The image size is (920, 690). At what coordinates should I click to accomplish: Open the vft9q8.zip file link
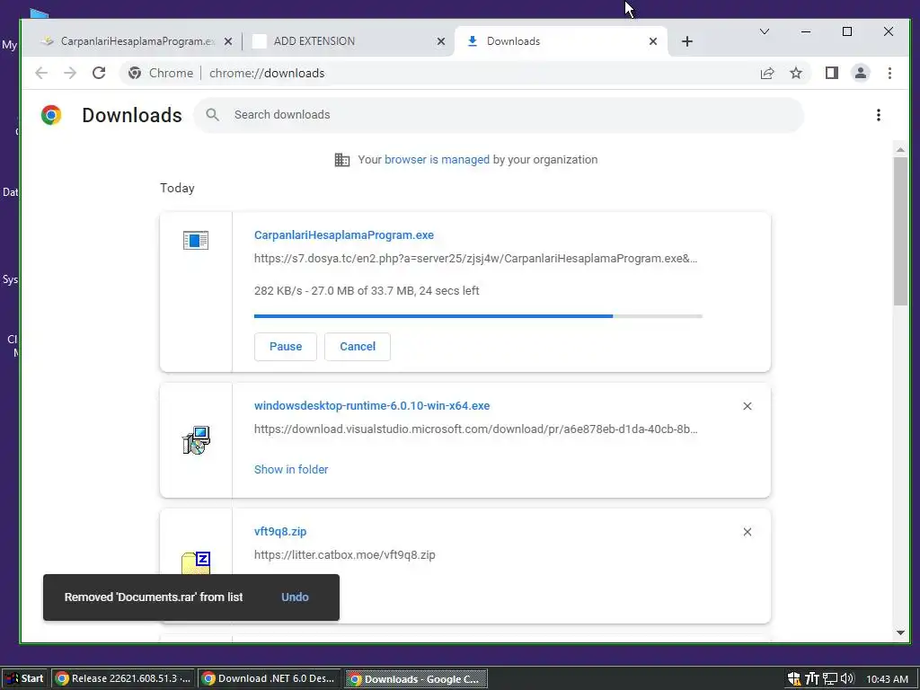pyautogui.click(x=280, y=532)
